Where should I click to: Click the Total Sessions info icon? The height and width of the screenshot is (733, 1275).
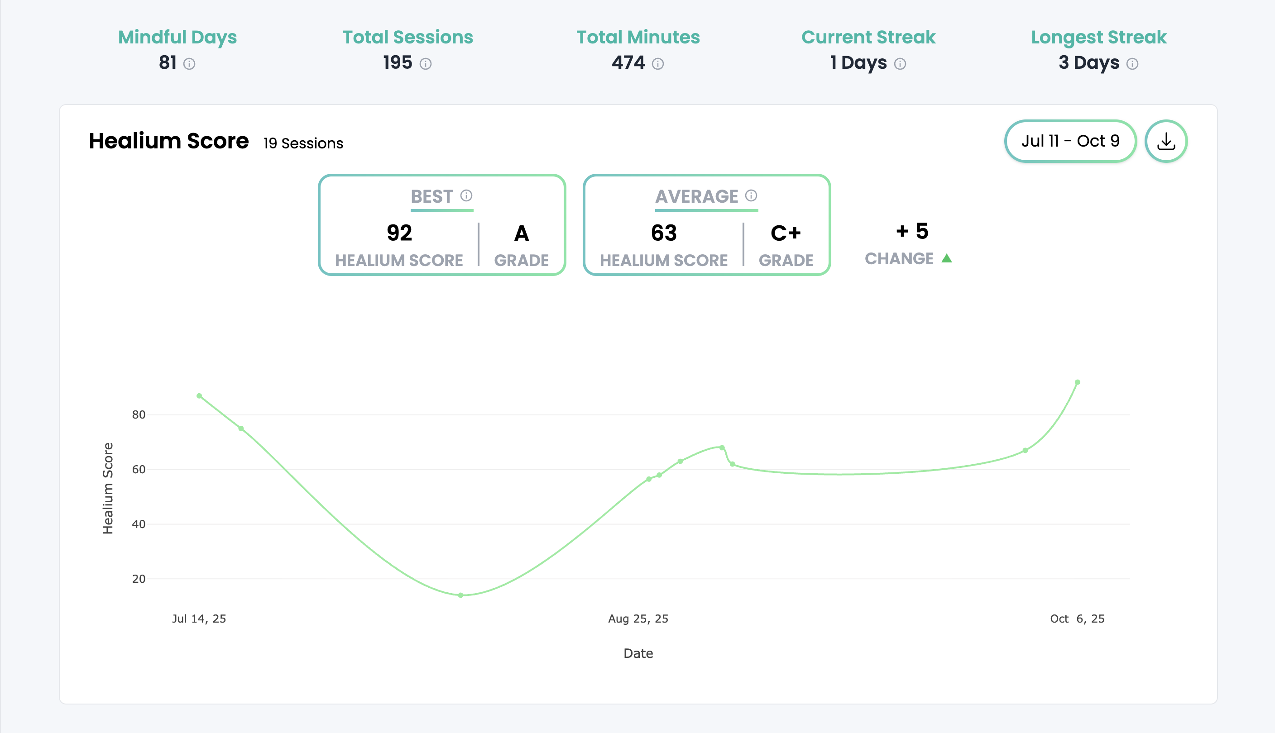click(426, 64)
